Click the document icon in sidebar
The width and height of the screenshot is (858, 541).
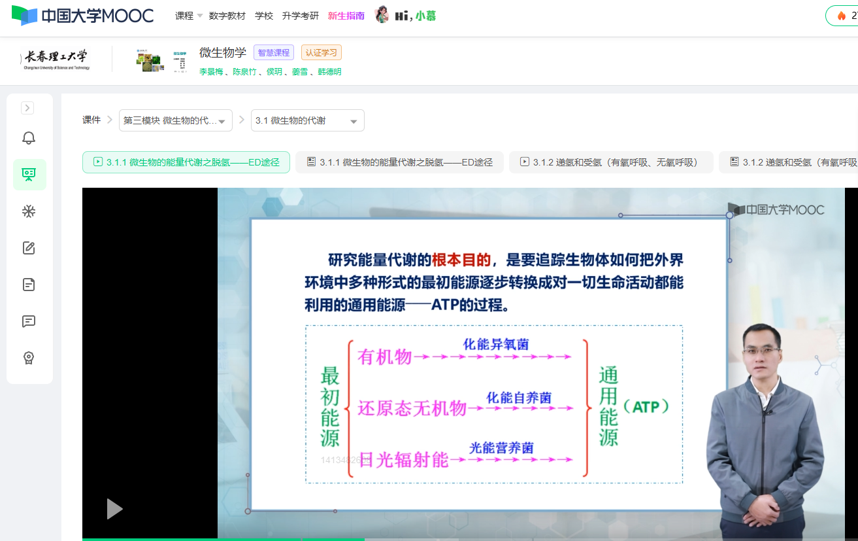(x=29, y=285)
